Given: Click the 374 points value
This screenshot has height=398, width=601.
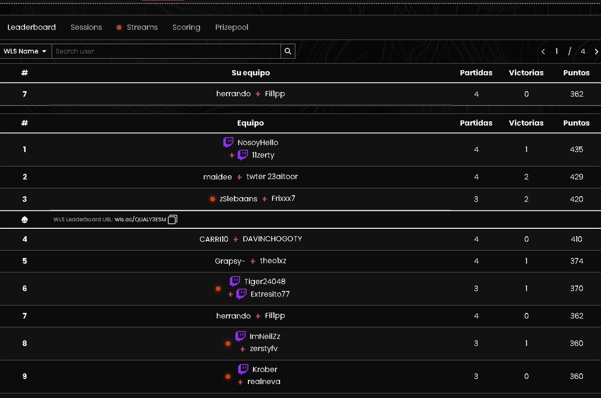Looking at the screenshot, I should click(576, 261).
